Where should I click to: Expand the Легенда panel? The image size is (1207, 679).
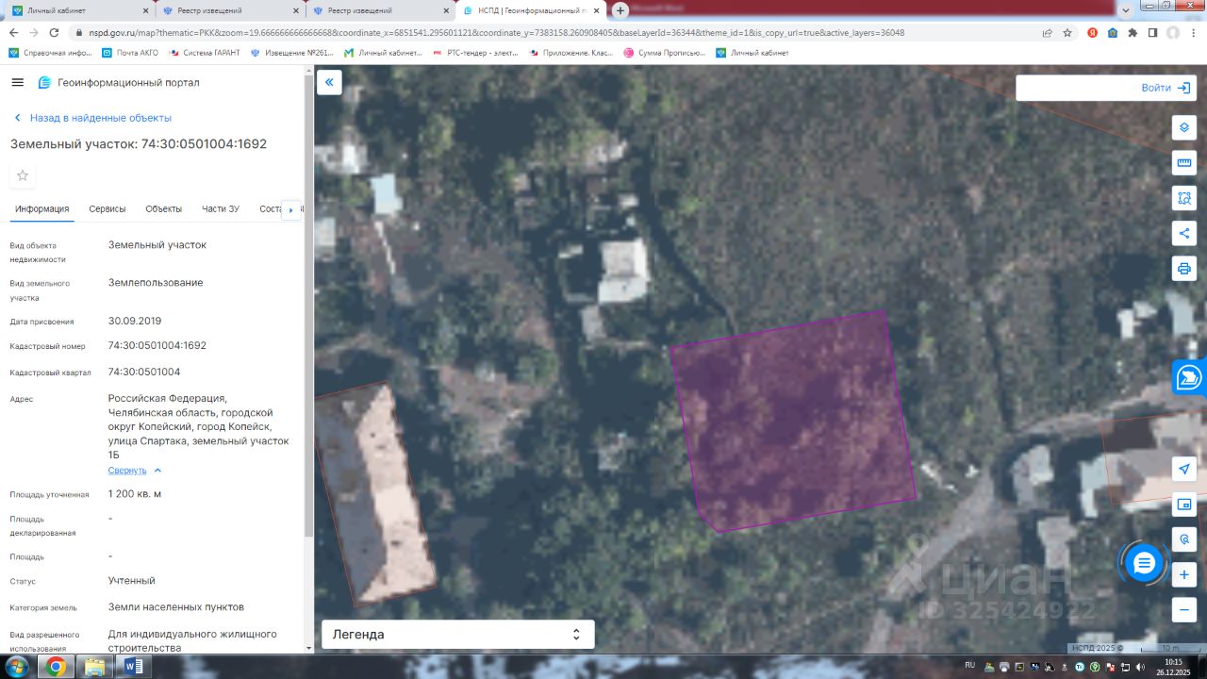click(458, 635)
